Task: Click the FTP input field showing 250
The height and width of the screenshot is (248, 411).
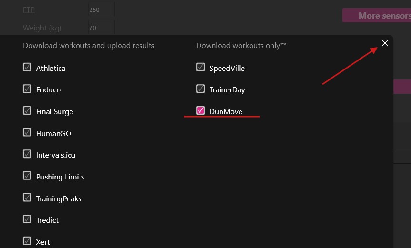Action: click(x=101, y=10)
